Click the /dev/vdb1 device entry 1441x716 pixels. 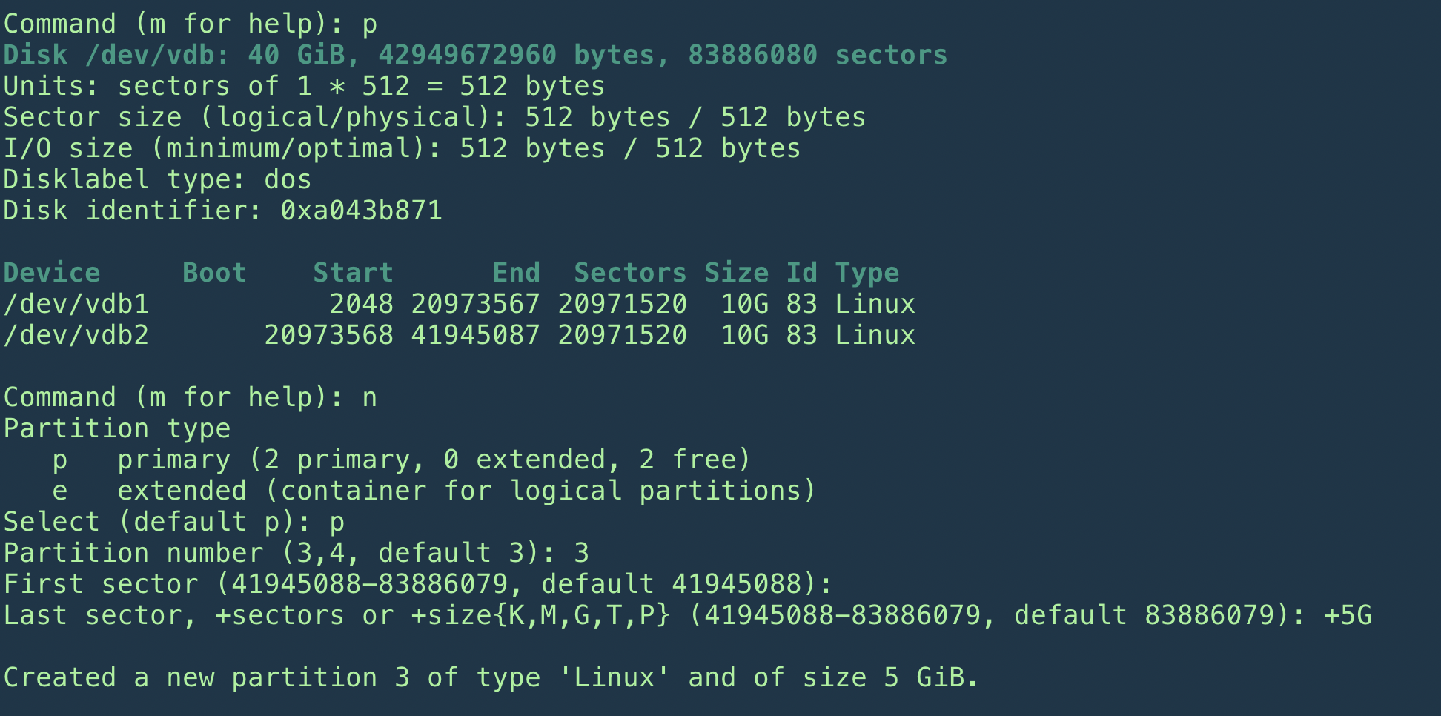[76, 304]
